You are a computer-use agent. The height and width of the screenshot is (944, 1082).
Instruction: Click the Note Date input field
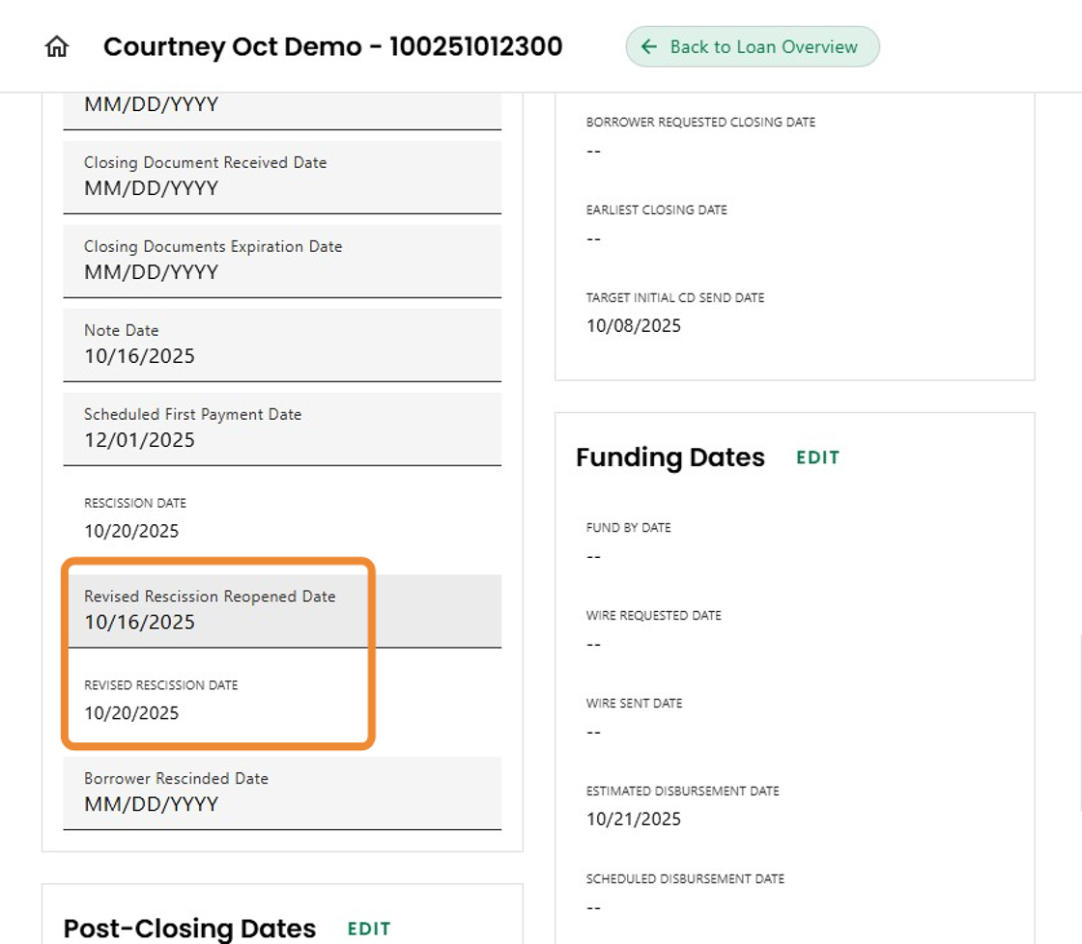(282, 346)
